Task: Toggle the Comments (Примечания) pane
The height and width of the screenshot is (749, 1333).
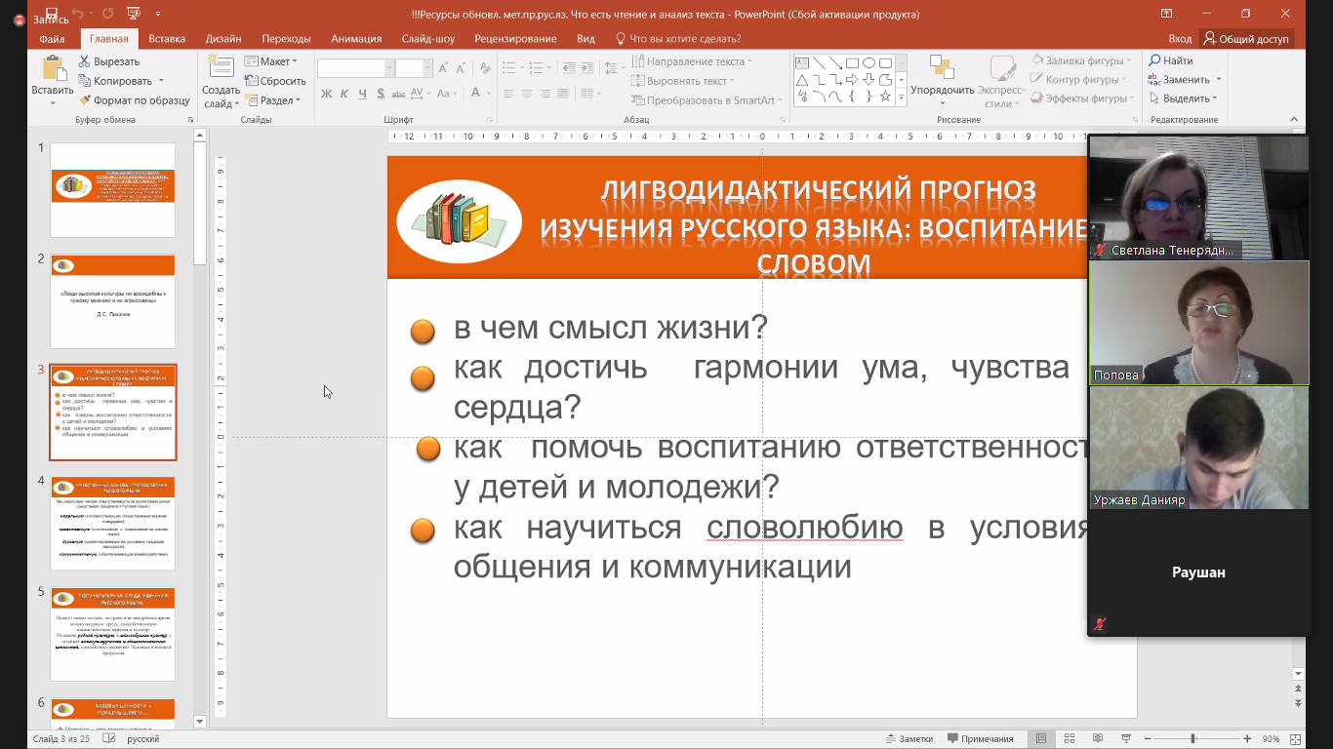Action: pyautogui.click(x=979, y=739)
